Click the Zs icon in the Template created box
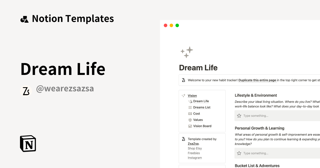Image resolution: width=320 pixels, height=168 pixels. (x=183, y=139)
